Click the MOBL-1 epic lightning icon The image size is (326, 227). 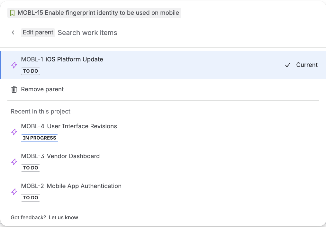(x=14, y=65)
